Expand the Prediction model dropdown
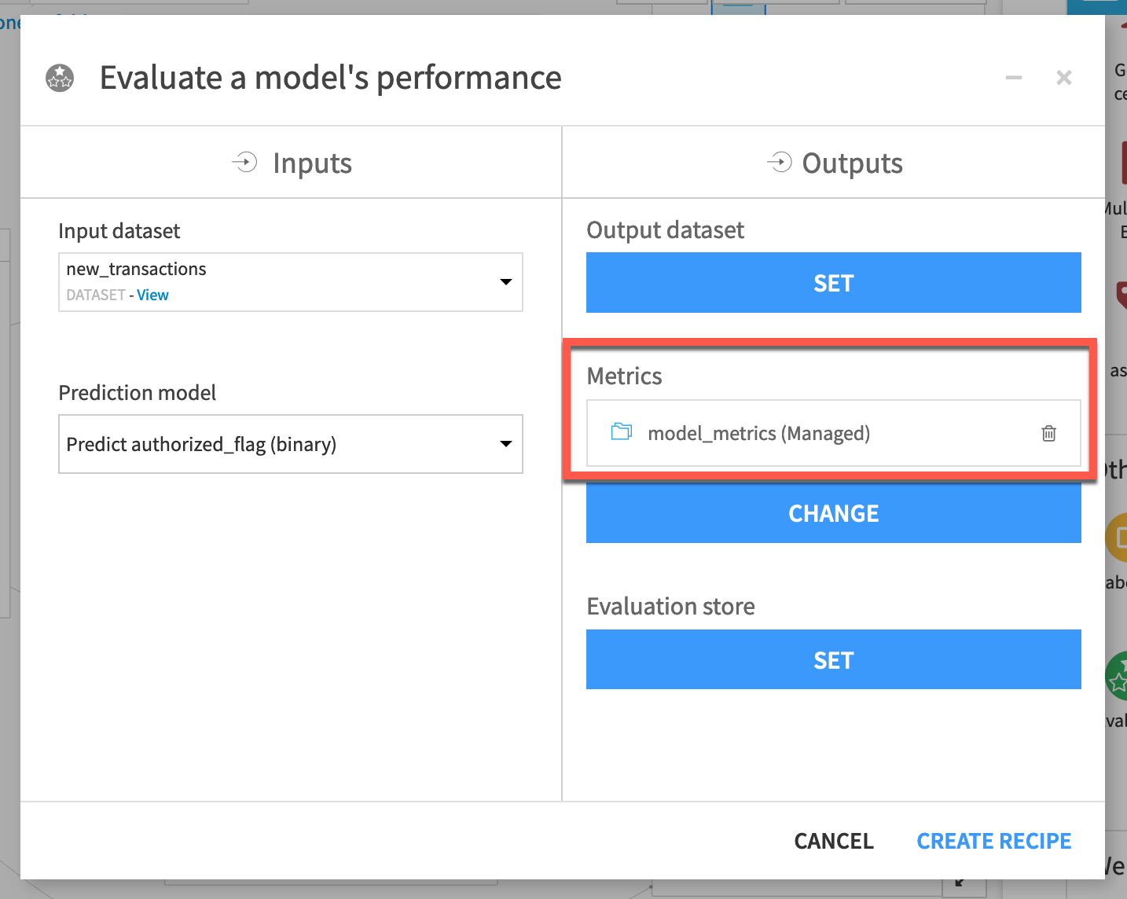 click(x=506, y=444)
